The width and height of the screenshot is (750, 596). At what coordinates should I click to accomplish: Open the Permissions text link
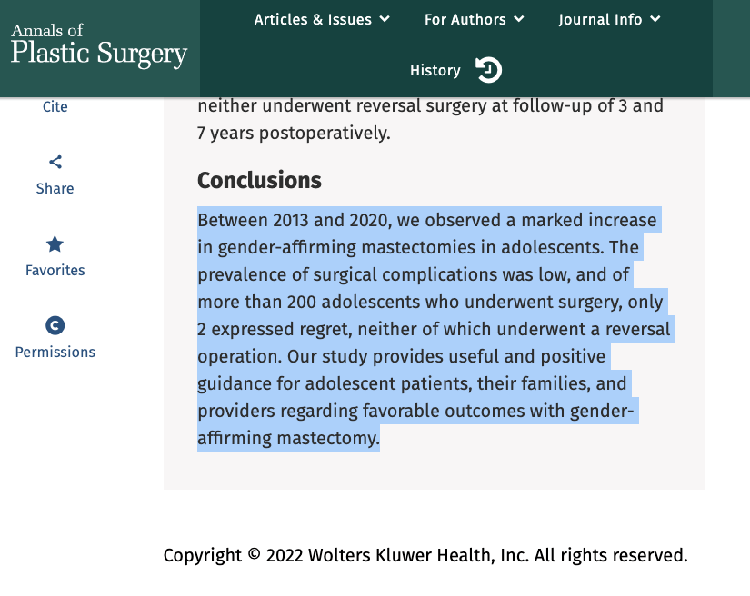click(x=55, y=352)
